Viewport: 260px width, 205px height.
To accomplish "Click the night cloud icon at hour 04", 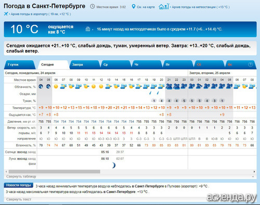I will pos(41,86).
